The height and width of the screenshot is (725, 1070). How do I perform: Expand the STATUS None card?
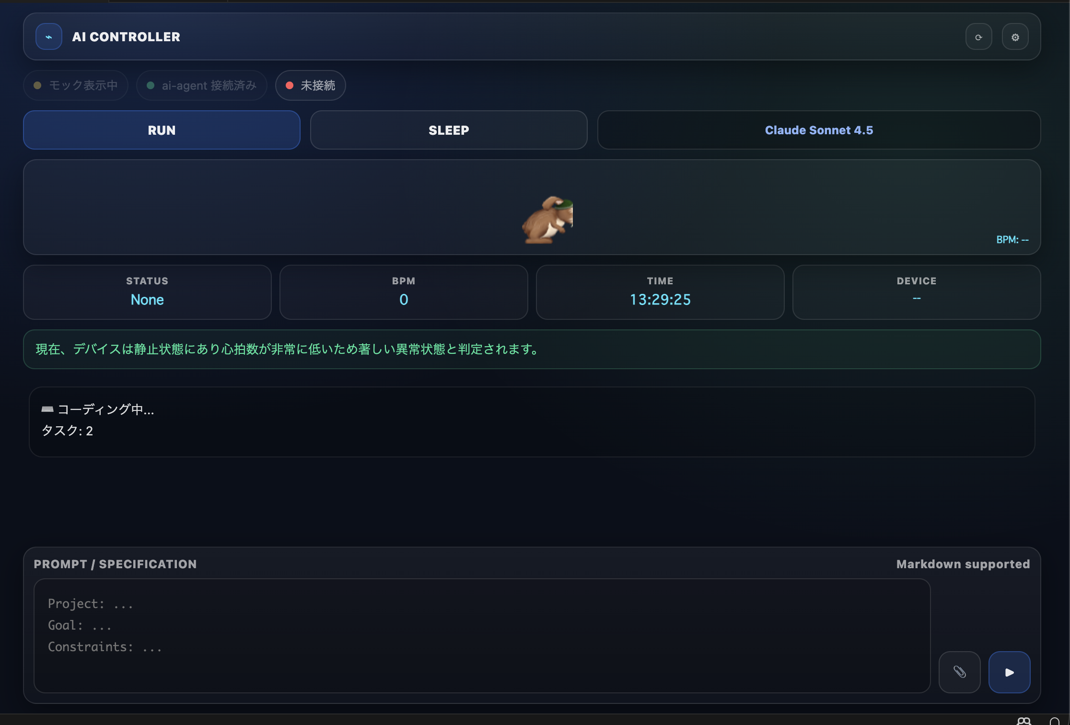coord(147,292)
